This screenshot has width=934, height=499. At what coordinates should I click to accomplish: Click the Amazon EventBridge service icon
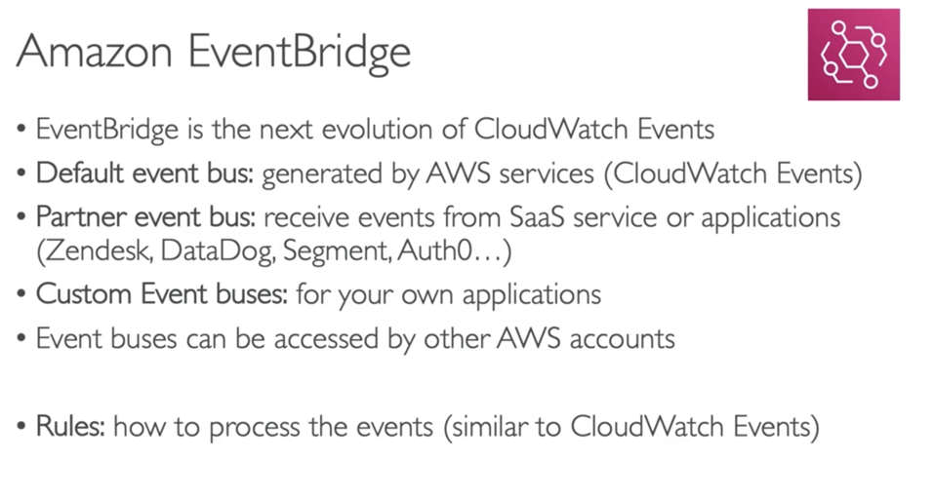point(854,55)
